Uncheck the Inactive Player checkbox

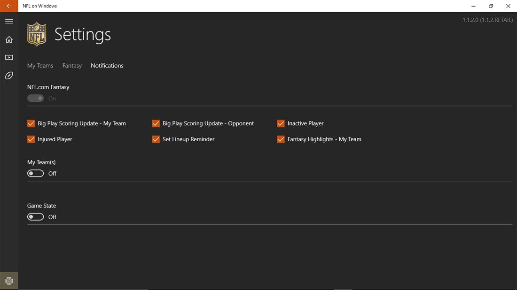[x=281, y=123]
